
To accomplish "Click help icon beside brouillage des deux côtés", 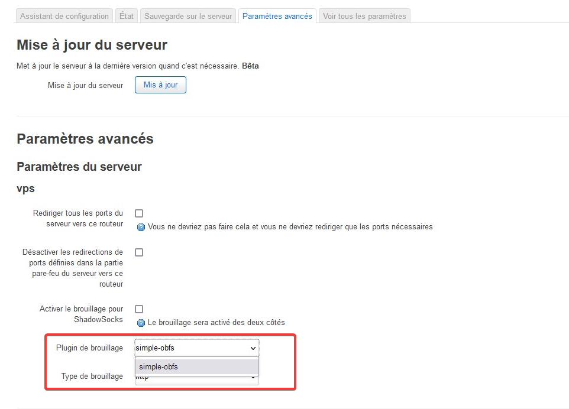I will [141, 323].
